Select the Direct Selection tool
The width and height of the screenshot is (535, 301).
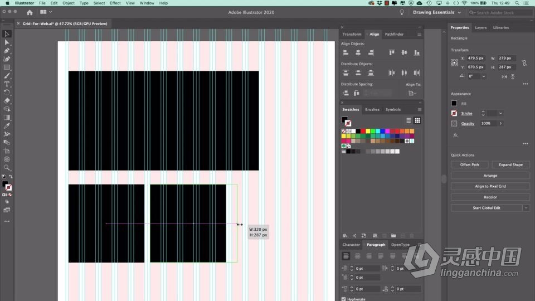click(7, 42)
